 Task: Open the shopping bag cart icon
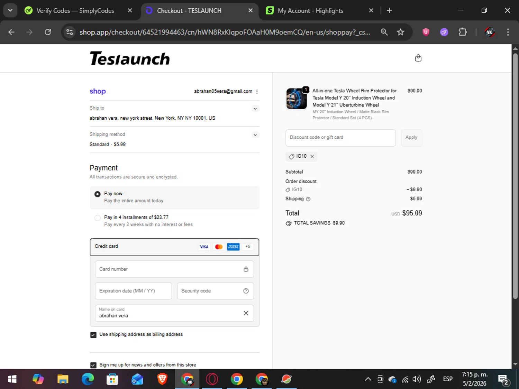[418, 58]
